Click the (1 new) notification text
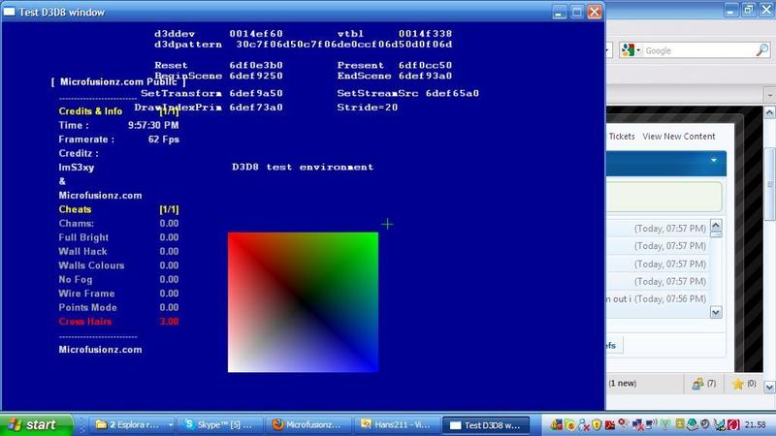The image size is (776, 436). pyautogui.click(x=623, y=383)
